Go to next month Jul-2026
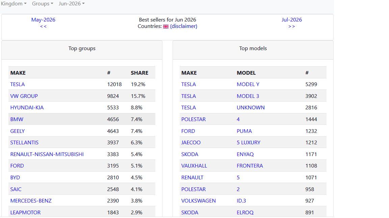This screenshot has width=389, height=218. (x=292, y=20)
